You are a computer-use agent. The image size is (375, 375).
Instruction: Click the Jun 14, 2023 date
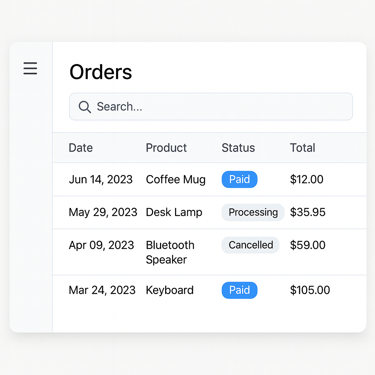[101, 179]
